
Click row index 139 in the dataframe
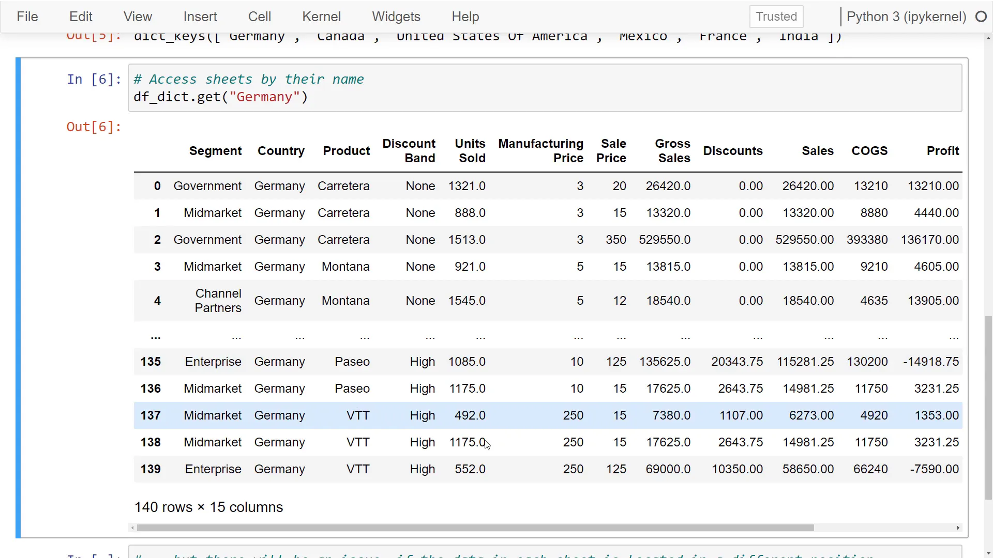[x=151, y=469]
